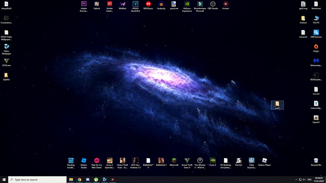This screenshot has height=183, width=326.
Task: Select the coreconfig file icon
Action: click(316, 105)
